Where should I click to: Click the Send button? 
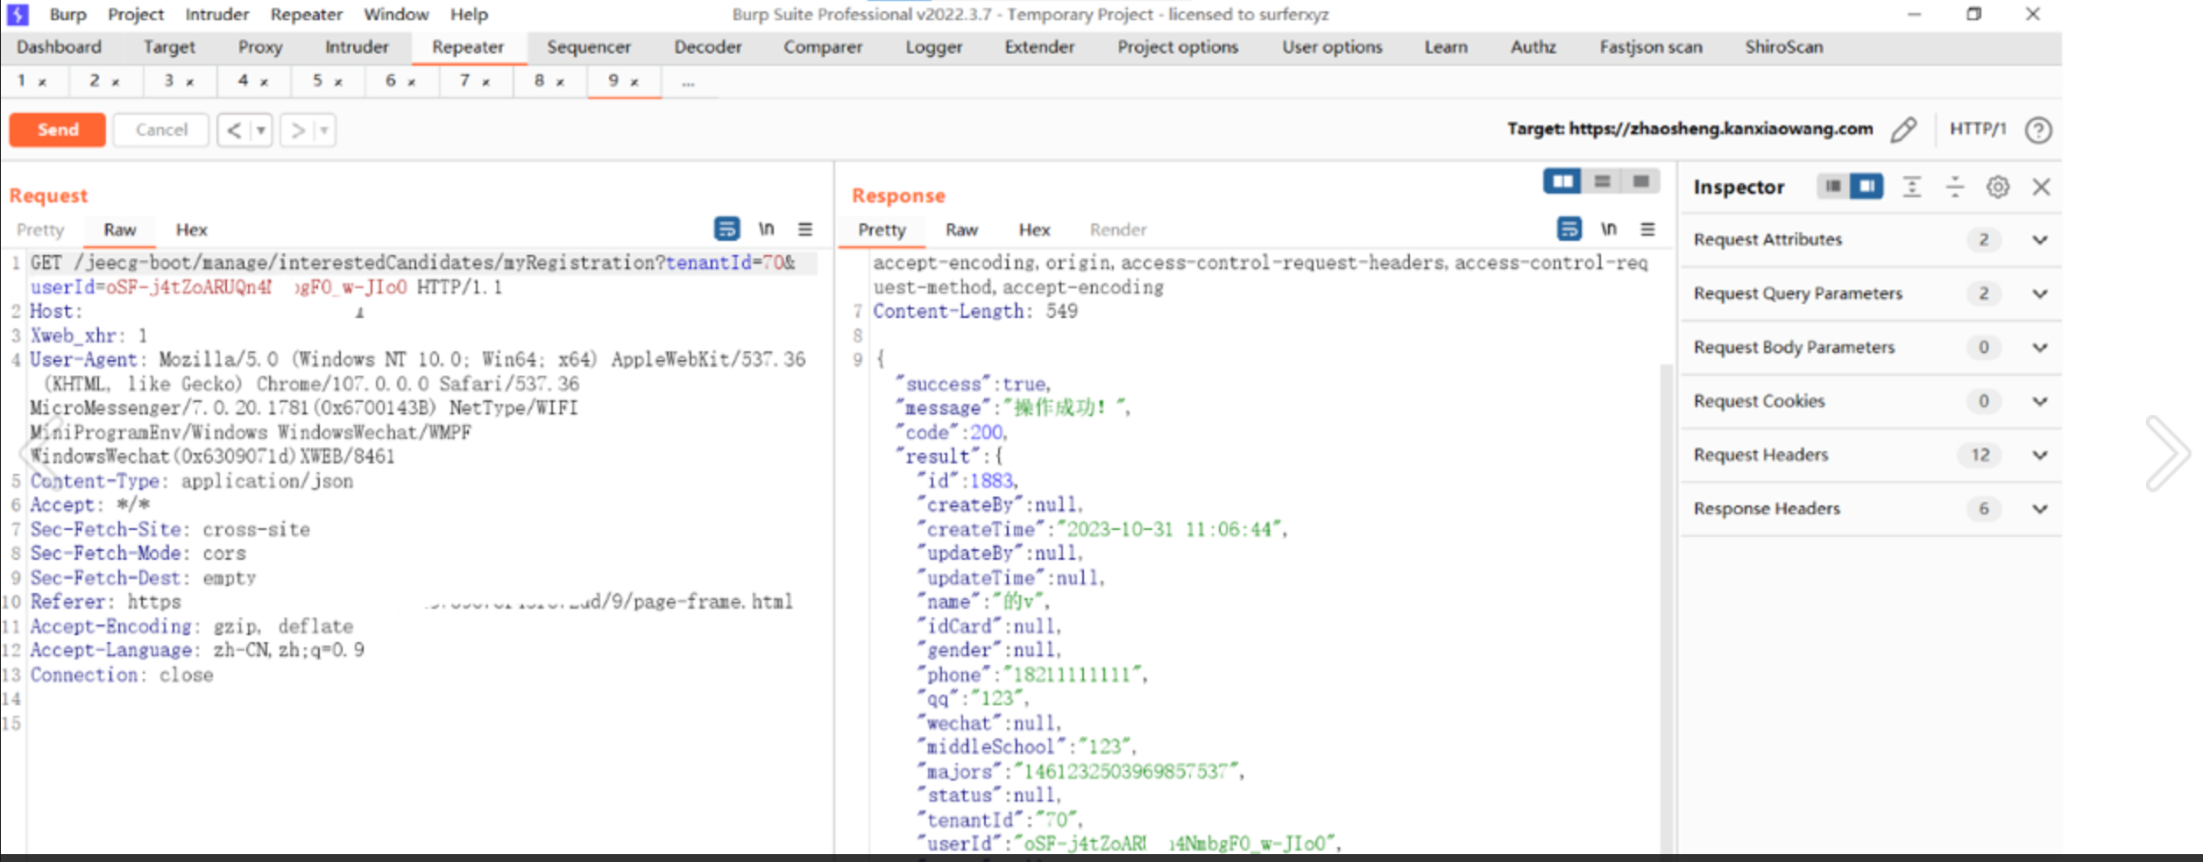click(x=58, y=130)
